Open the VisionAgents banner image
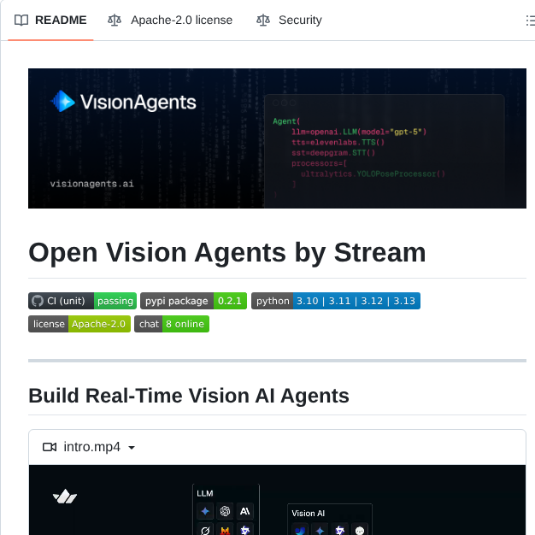 (x=277, y=138)
